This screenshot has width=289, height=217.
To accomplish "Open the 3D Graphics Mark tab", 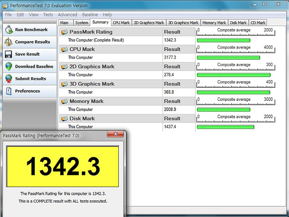I will [x=184, y=23].
